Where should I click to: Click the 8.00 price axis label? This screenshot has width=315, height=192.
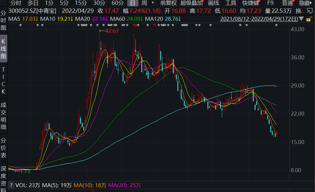(x=296, y=170)
